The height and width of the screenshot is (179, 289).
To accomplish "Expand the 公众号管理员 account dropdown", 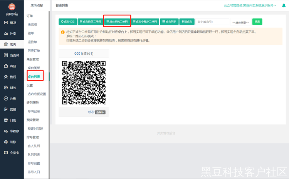I will pyautogui.click(x=250, y=5).
